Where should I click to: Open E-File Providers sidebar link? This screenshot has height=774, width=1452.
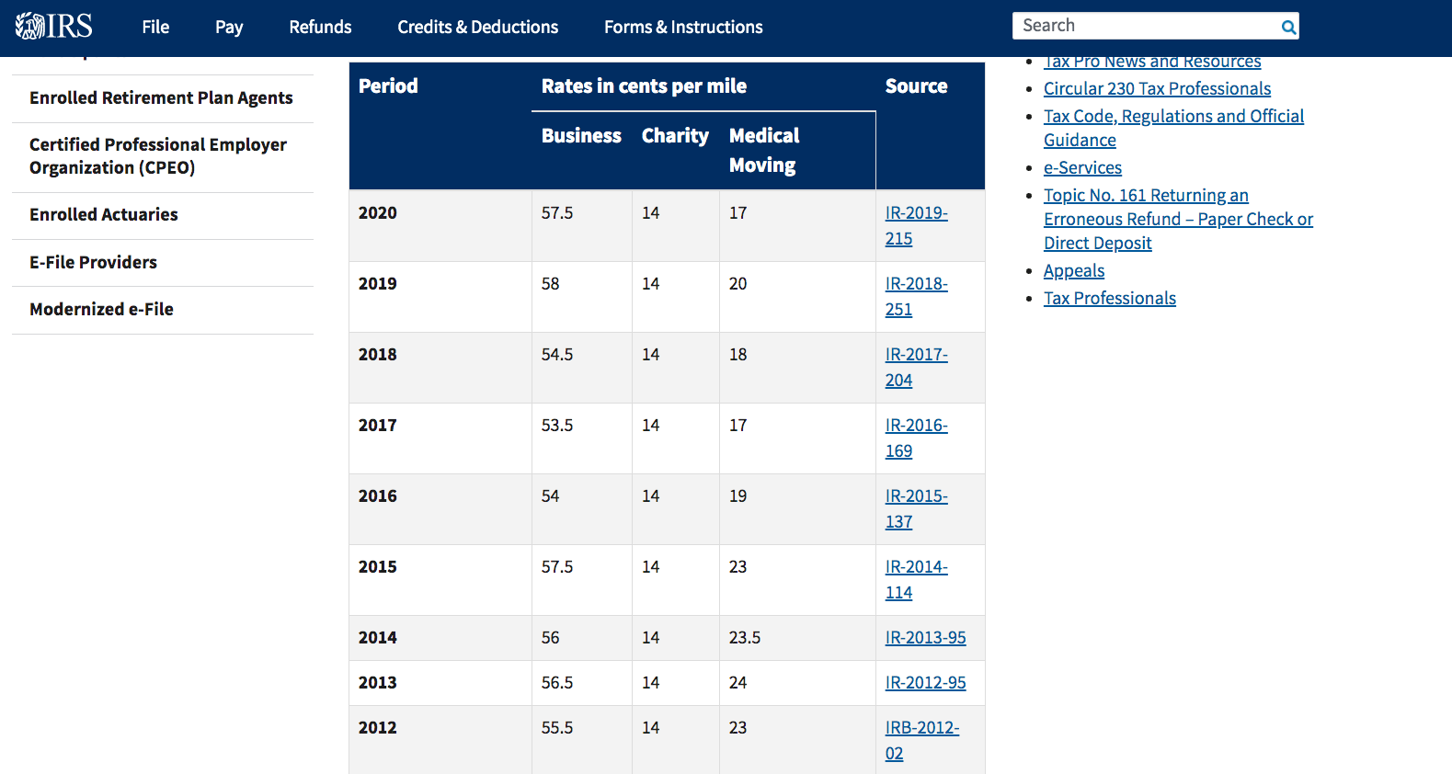(x=93, y=263)
